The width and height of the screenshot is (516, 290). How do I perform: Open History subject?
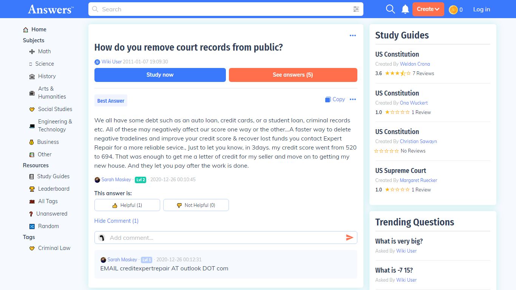47,76
